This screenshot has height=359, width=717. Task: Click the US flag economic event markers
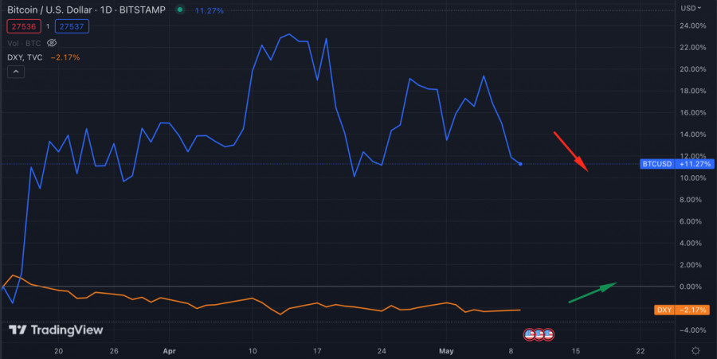coord(539,335)
